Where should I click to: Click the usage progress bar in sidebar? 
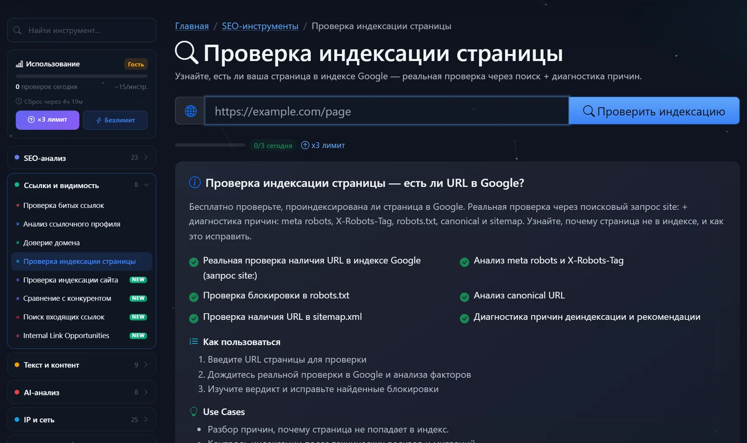pyautogui.click(x=82, y=76)
